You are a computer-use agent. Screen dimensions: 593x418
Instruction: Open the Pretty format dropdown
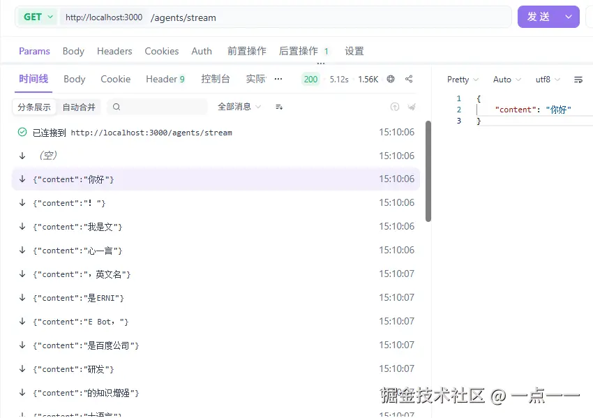point(463,80)
